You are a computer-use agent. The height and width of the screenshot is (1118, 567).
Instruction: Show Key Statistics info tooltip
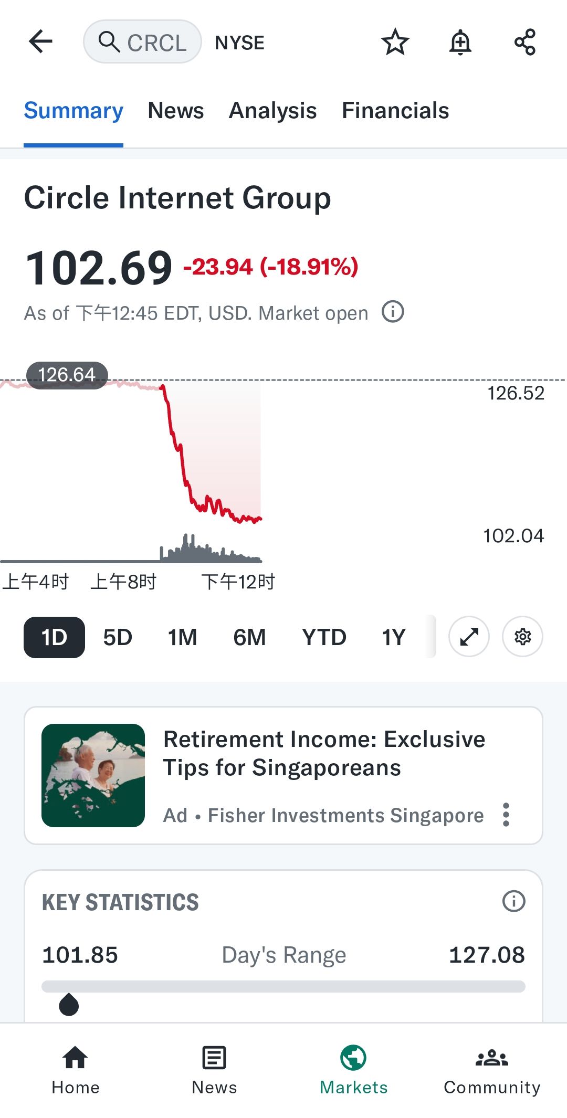tap(513, 901)
